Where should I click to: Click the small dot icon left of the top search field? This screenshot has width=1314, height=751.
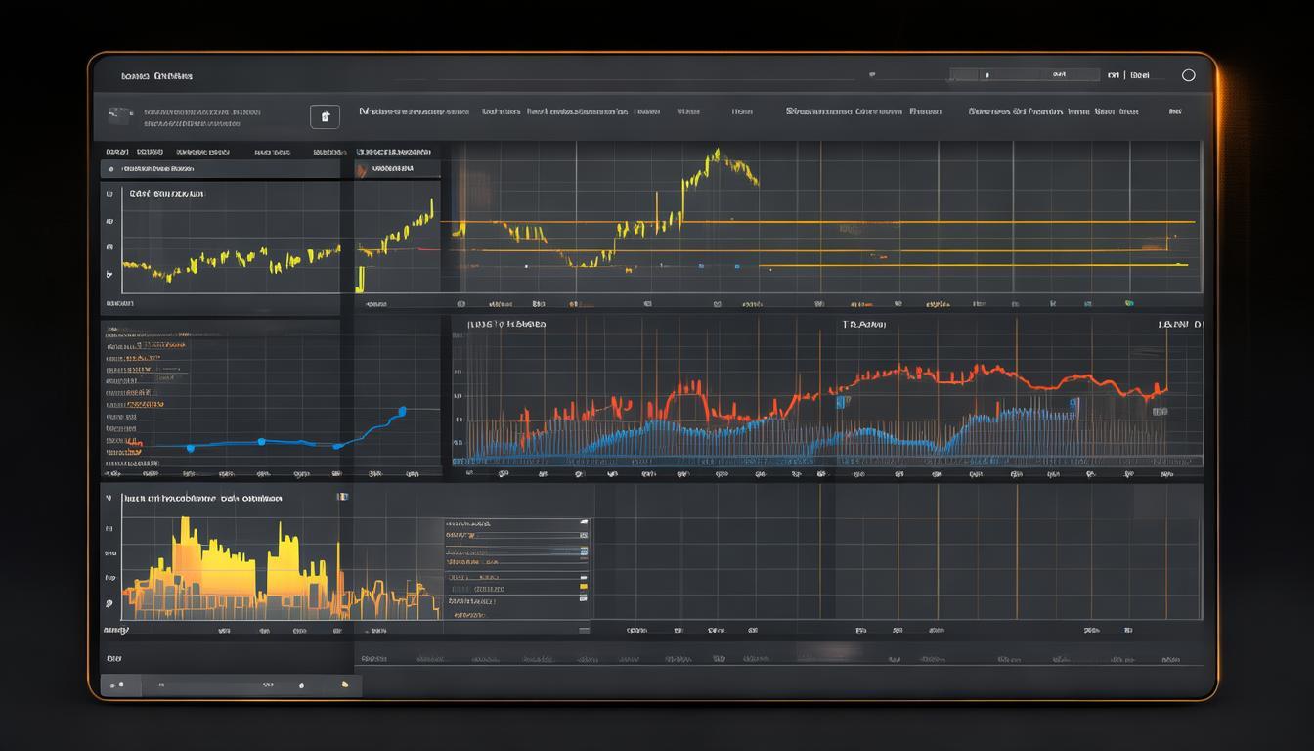(872, 74)
